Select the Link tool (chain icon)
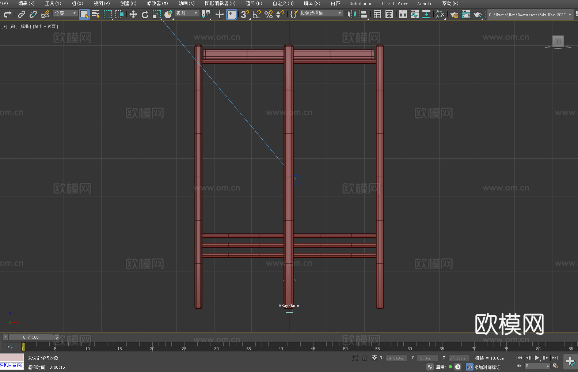Image resolution: width=578 pixels, height=372 pixels. [22, 14]
